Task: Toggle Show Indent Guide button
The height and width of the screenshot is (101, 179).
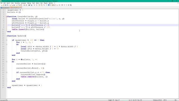Action: click(48, 5)
